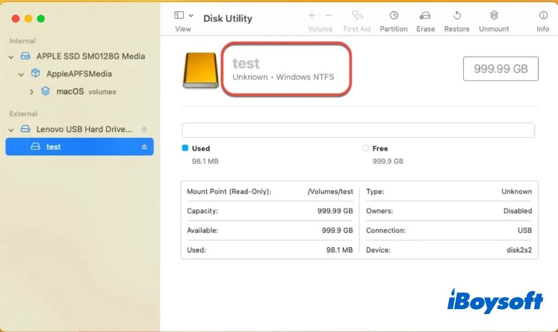Select APPLE SSD SM0128G Media disk
558x332 pixels.
click(x=91, y=56)
